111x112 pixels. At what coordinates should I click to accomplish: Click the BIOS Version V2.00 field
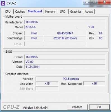click(65, 62)
